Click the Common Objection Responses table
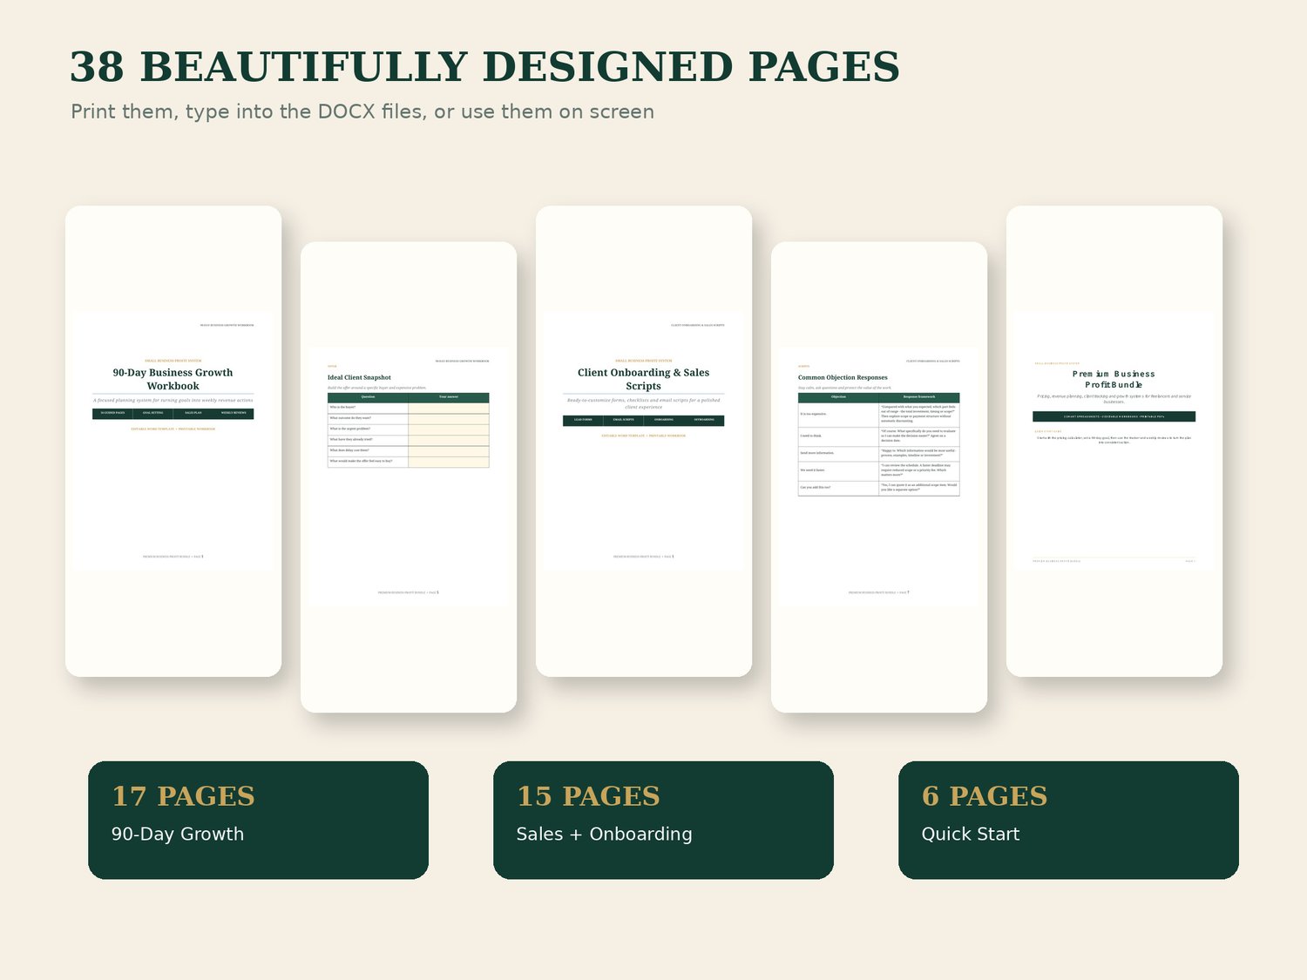The width and height of the screenshot is (1307, 980). [878, 444]
